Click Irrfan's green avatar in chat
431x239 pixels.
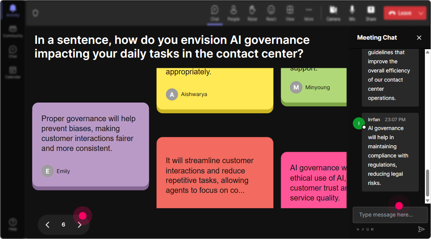[359, 124]
